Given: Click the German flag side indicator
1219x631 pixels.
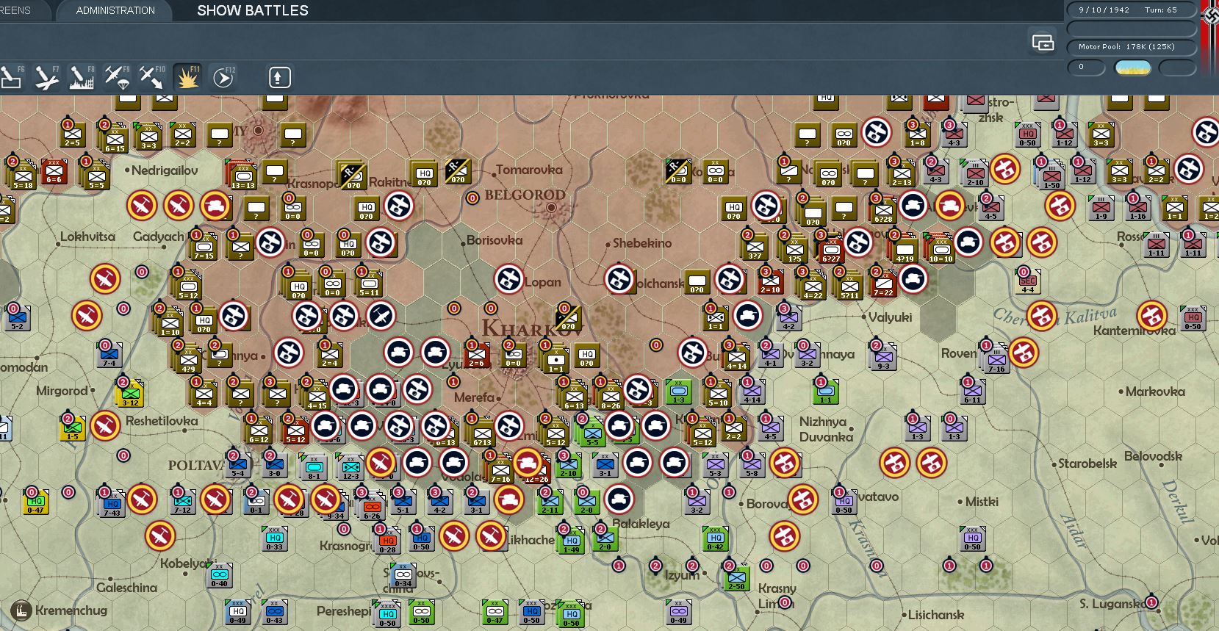Looking at the screenshot, I should pyautogui.click(x=1209, y=37).
